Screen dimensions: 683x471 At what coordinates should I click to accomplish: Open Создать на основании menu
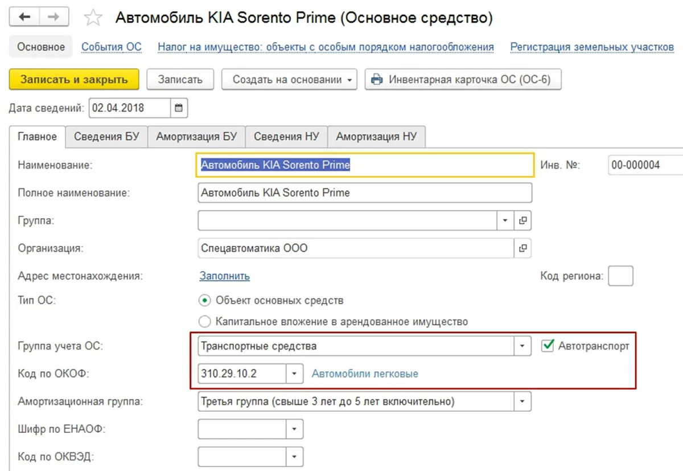click(289, 80)
